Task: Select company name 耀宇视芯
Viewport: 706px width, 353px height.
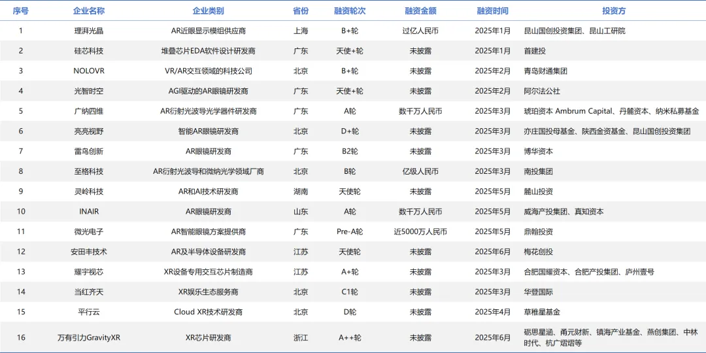Action: pyautogui.click(x=89, y=272)
